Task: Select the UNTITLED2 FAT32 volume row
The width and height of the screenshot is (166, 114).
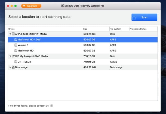Action: 83,62
